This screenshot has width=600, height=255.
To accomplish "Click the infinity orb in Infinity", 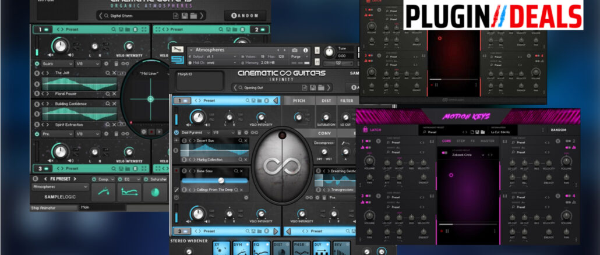I will click(283, 165).
